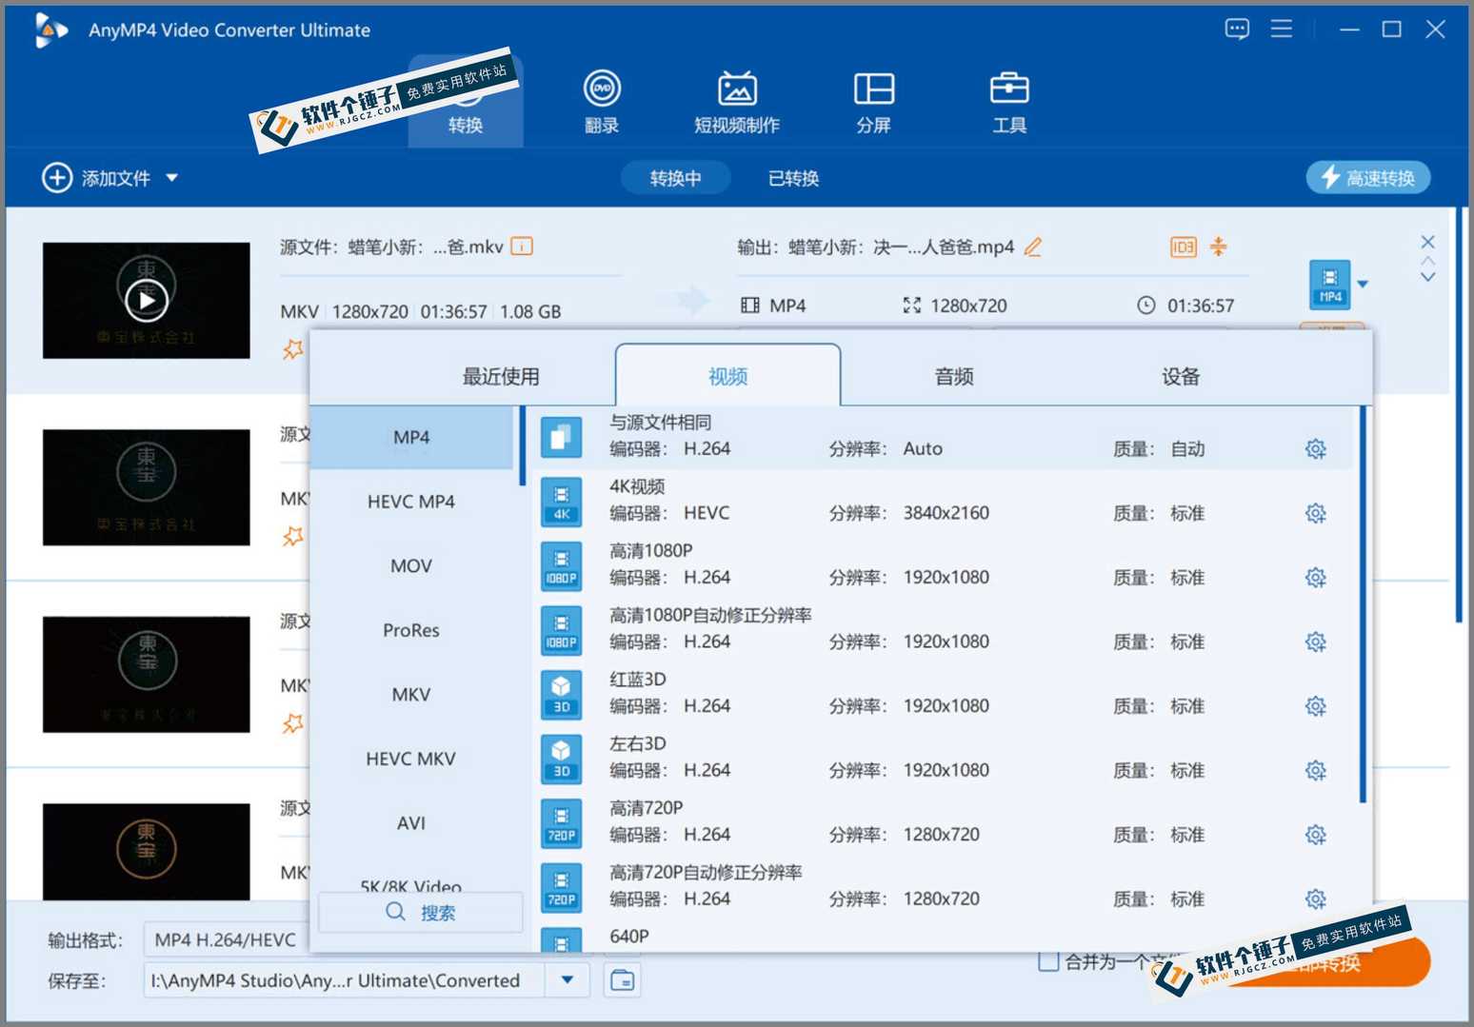Image resolution: width=1474 pixels, height=1027 pixels.
Task: Select the second video thumbnail
Action: pyautogui.click(x=146, y=487)
